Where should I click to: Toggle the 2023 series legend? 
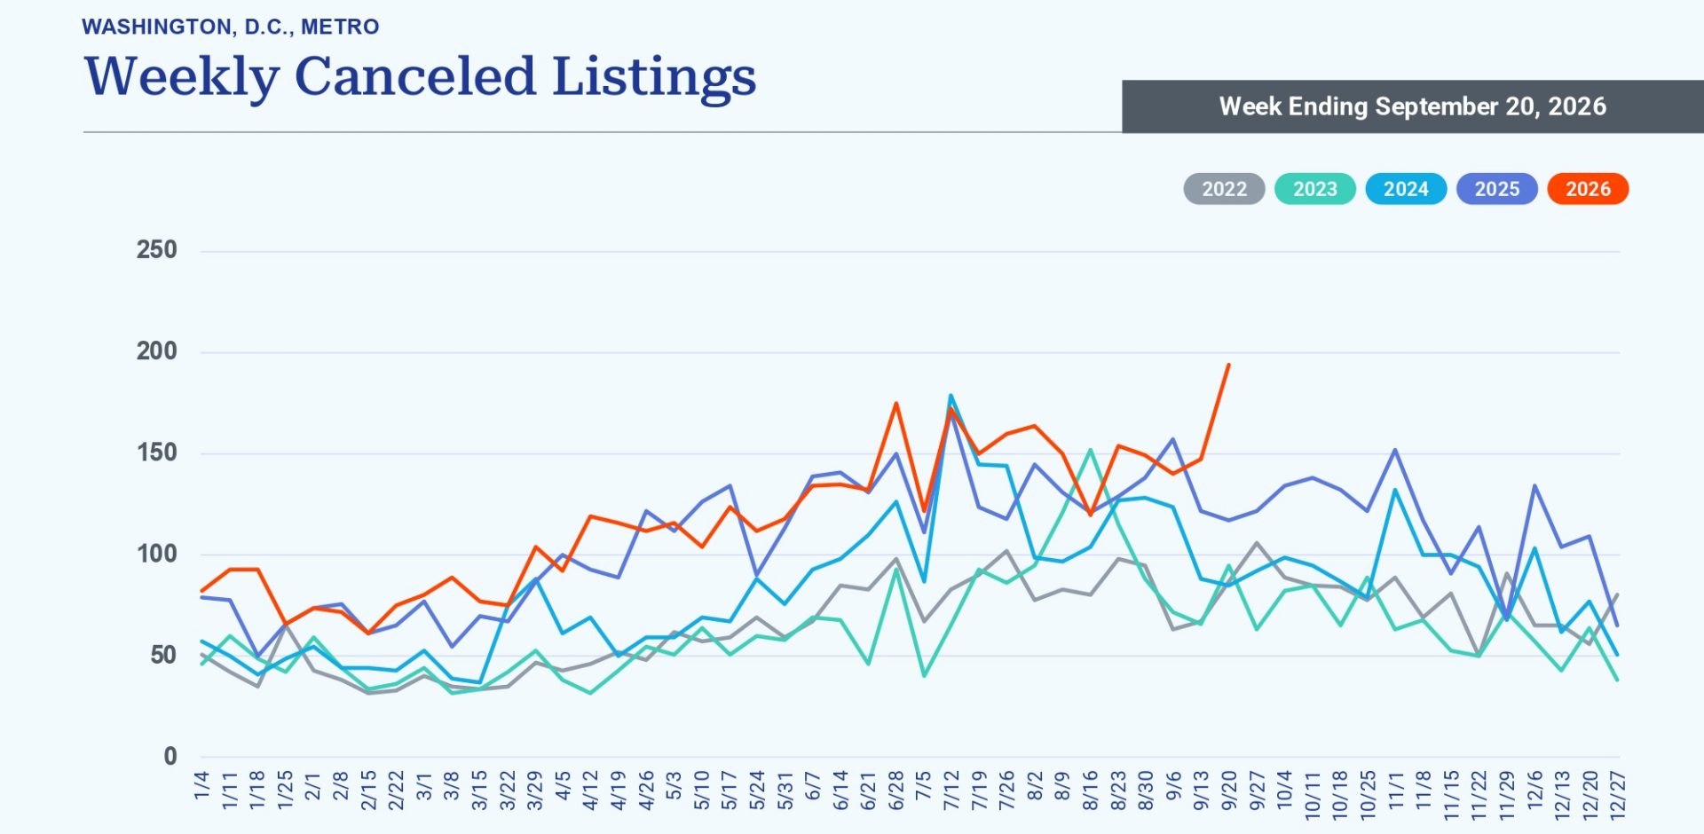(1314, 189)
